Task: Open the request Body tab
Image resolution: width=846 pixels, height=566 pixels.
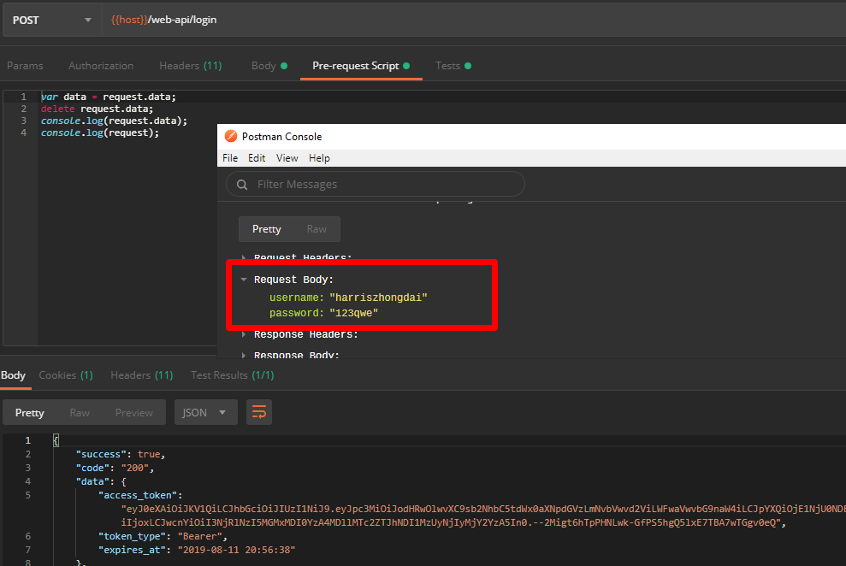Action: coord(269,66)
